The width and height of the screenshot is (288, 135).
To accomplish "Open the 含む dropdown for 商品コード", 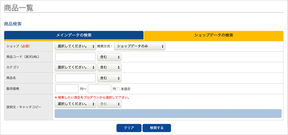I will [109, 57].
